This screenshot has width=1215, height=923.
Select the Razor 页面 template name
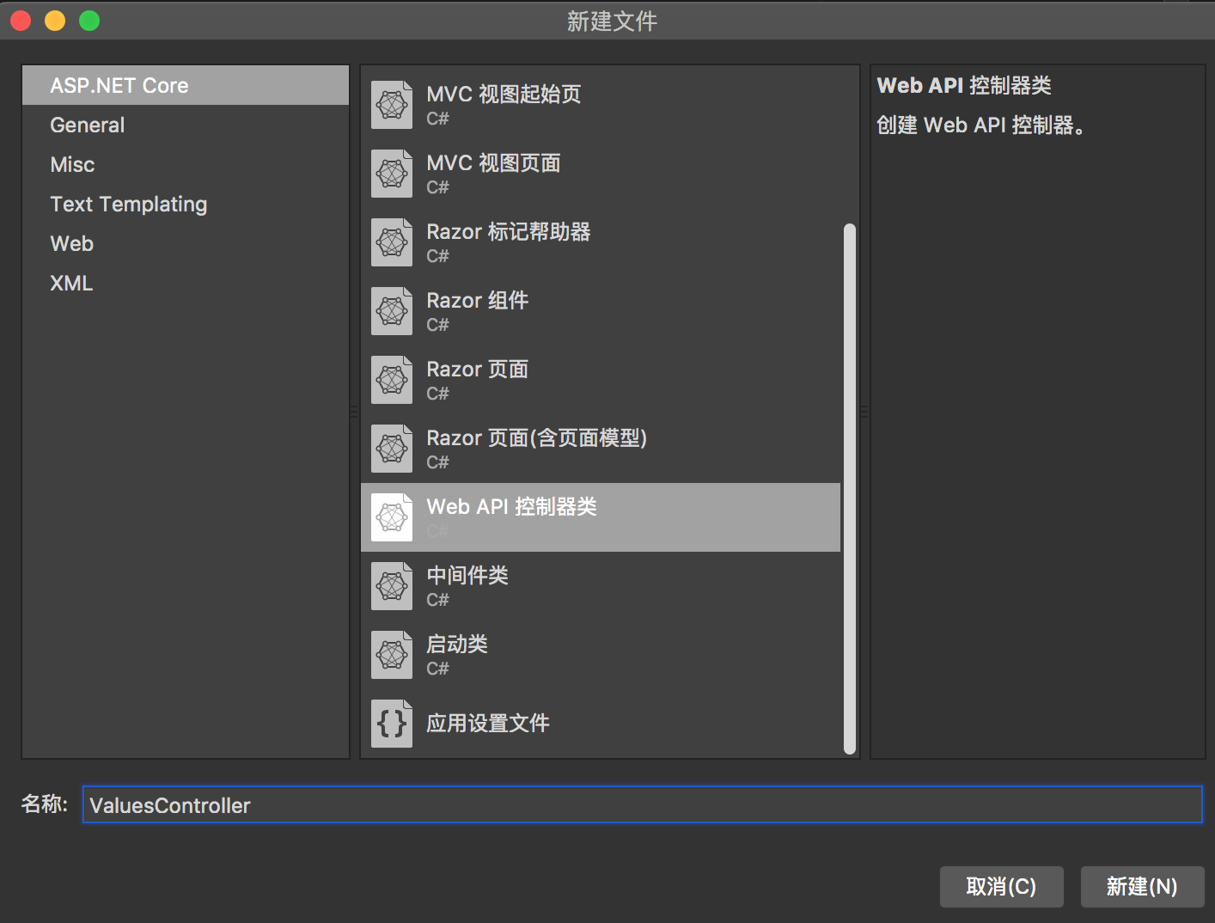[x=478, y=369]
